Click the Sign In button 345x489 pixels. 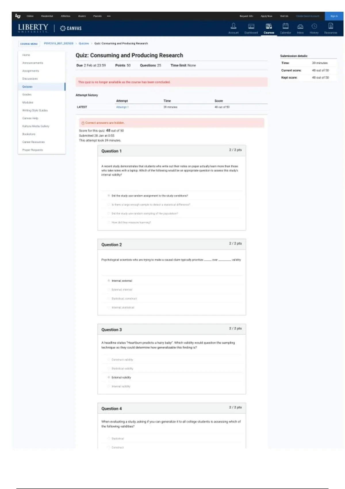334,16
